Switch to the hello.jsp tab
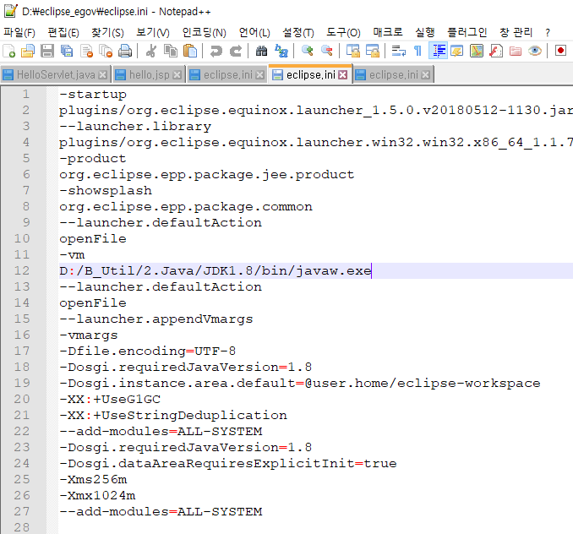 [149, 75]
